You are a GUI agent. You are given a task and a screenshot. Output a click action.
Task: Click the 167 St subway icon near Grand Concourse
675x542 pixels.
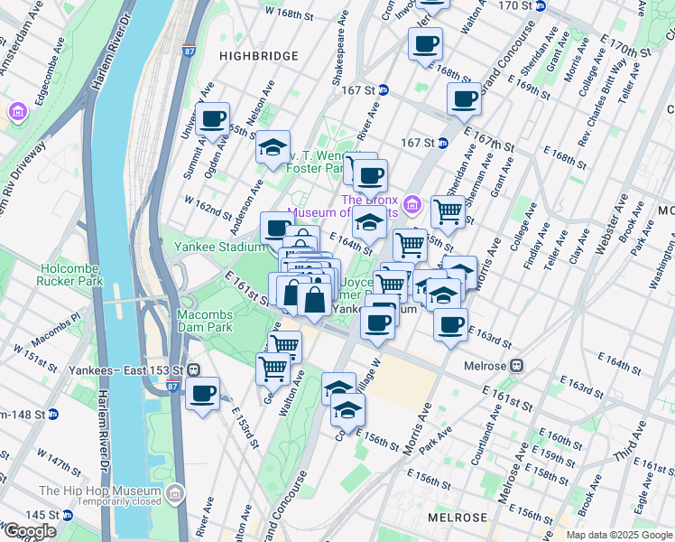click(x=442, y=143)
